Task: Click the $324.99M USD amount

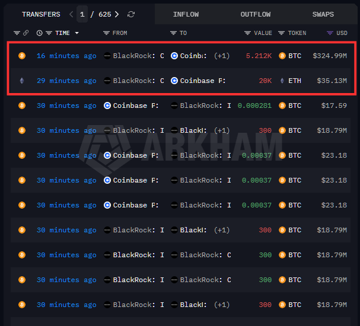Action: pyautogui.click(x=330, y=56)
